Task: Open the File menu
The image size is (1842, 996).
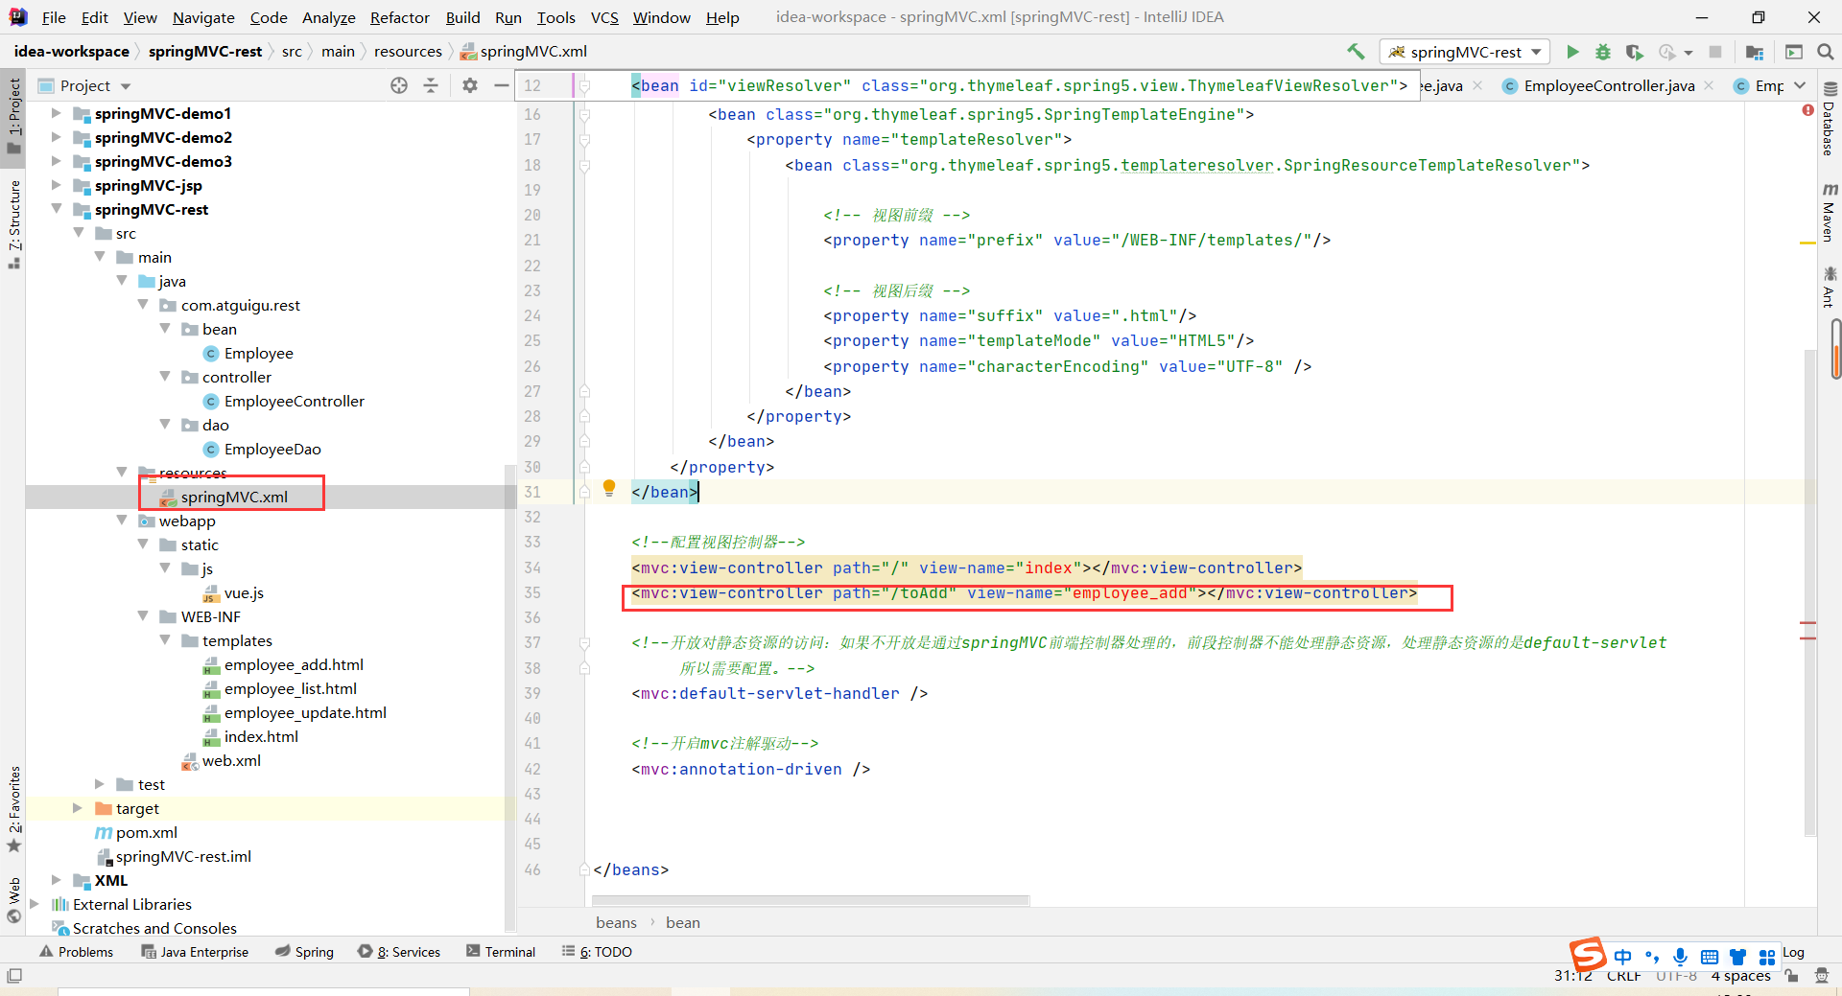Action: 54,17
